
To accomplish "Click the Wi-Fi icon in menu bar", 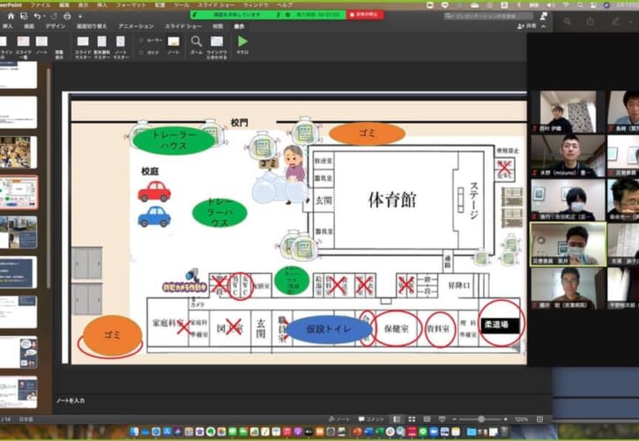I will [x=566, y=5].
